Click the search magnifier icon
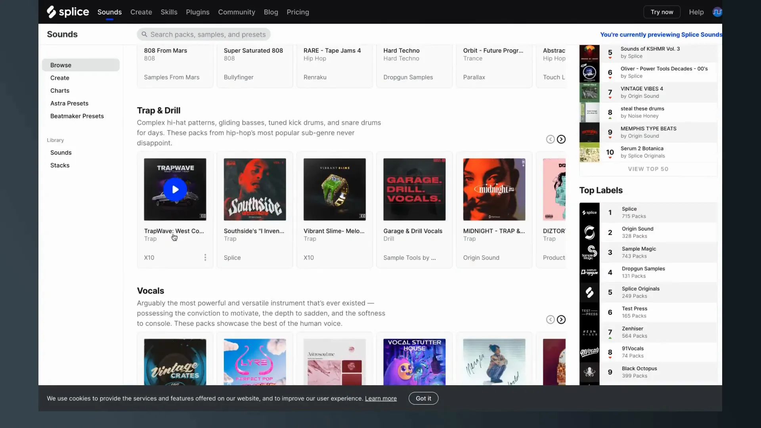761x428 pixels. [144, 34]
